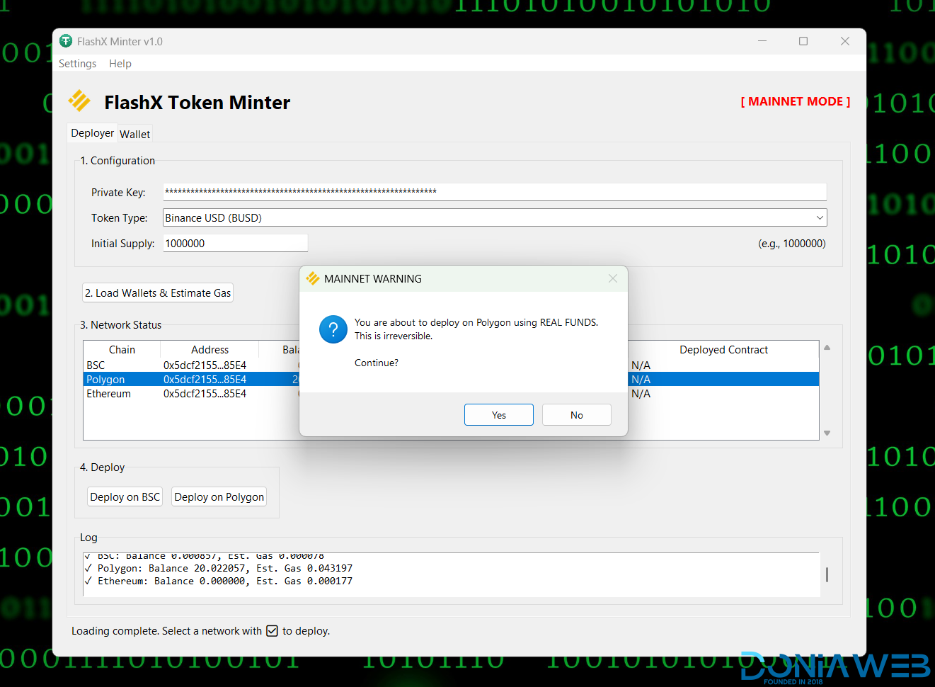Click the blue question mark dialog icon
Viewport: 935px width, 687px height.
333,329
